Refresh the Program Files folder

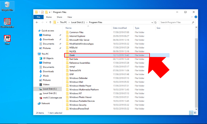pos(156,23)
